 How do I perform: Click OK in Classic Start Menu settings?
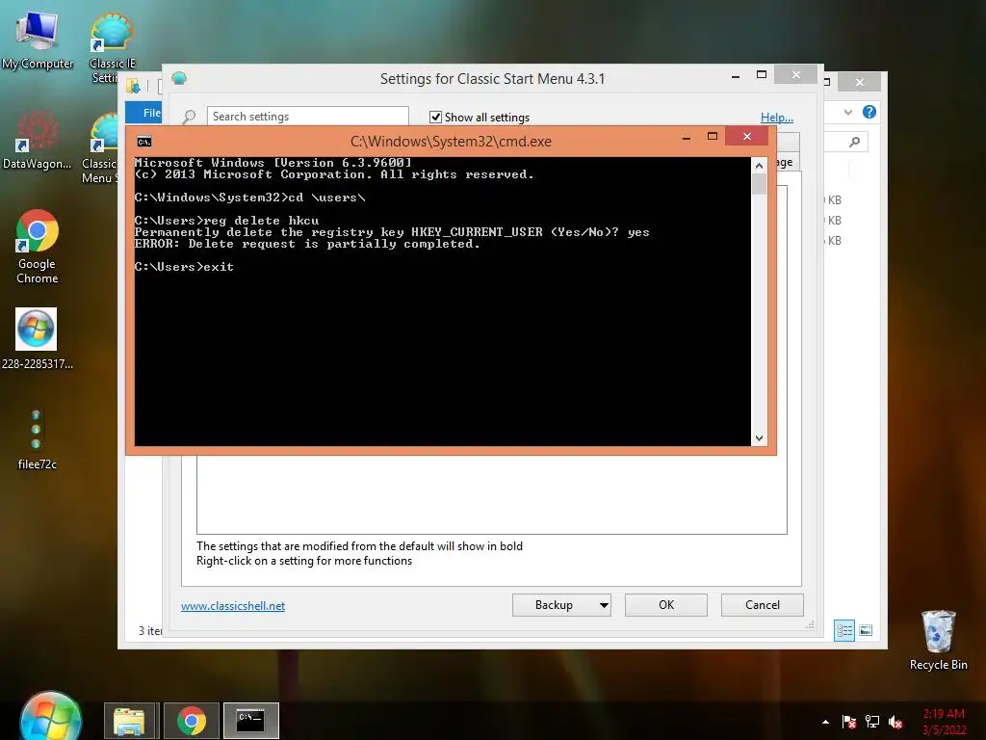click(666, 605)
